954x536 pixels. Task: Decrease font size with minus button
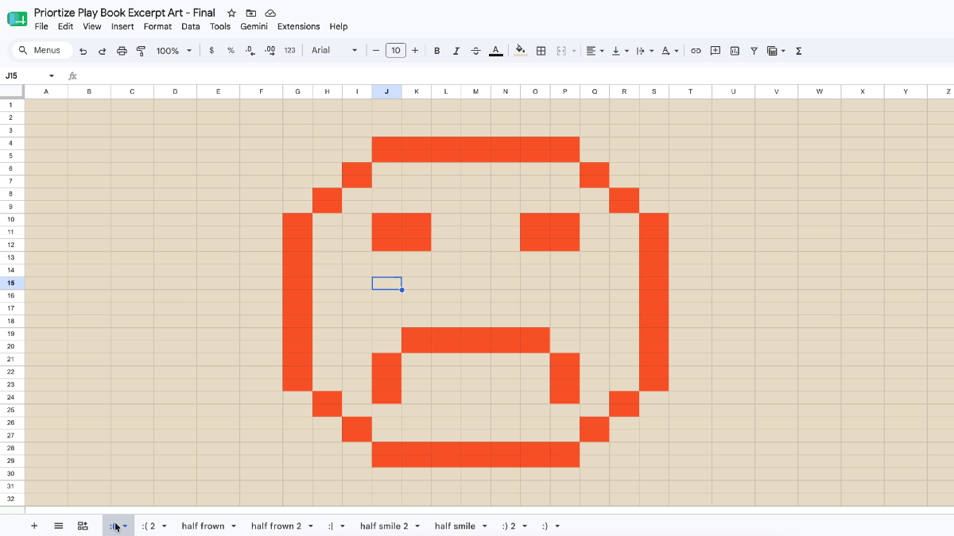coord(376,51)
